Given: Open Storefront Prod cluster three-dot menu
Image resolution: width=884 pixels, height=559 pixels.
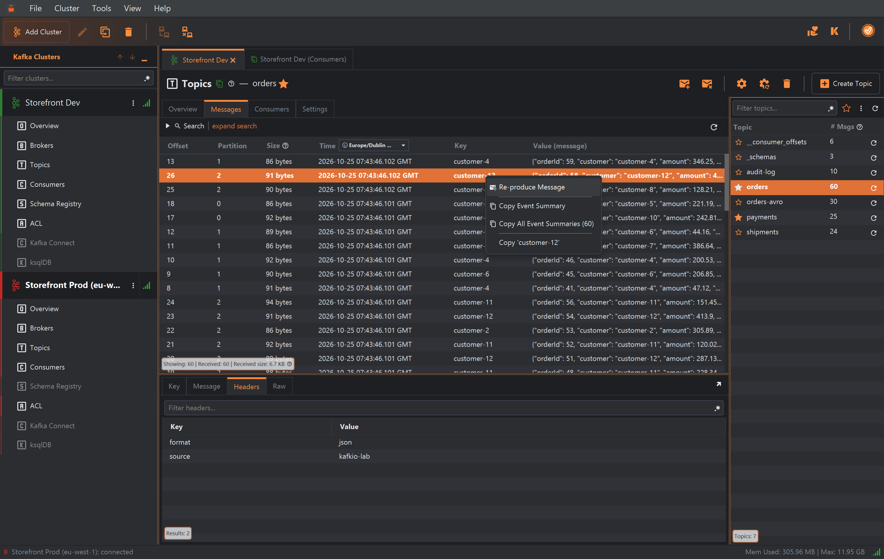Looking at the screenshot, I should 133,285.
